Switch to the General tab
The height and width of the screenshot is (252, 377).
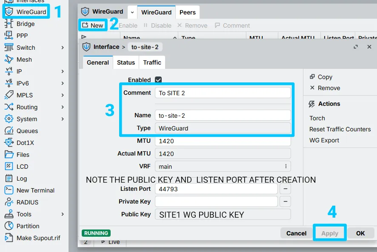98,62
